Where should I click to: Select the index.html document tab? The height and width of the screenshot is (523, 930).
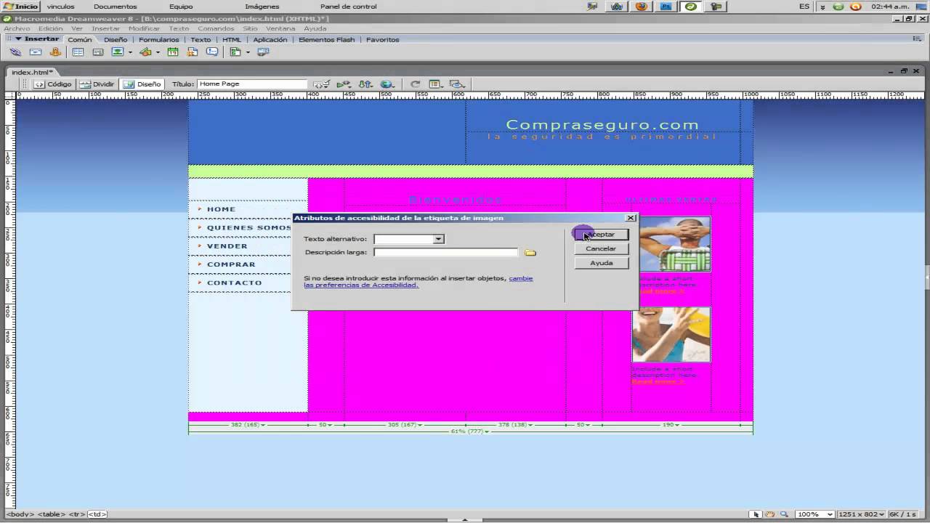click(x=32, y=72)
